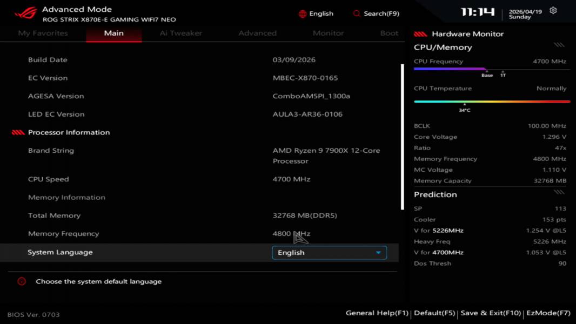
Task: Select the Main tab
Action: pyautogui.click(x=114, y=33)
